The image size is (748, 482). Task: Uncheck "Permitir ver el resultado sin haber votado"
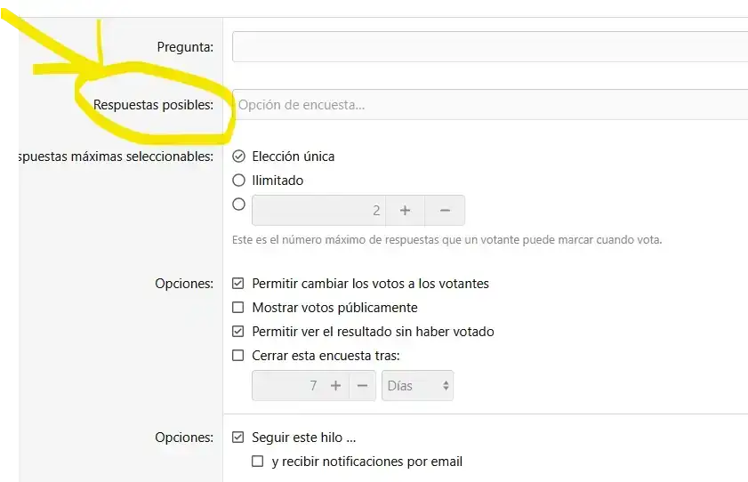(x=237, y=332)
